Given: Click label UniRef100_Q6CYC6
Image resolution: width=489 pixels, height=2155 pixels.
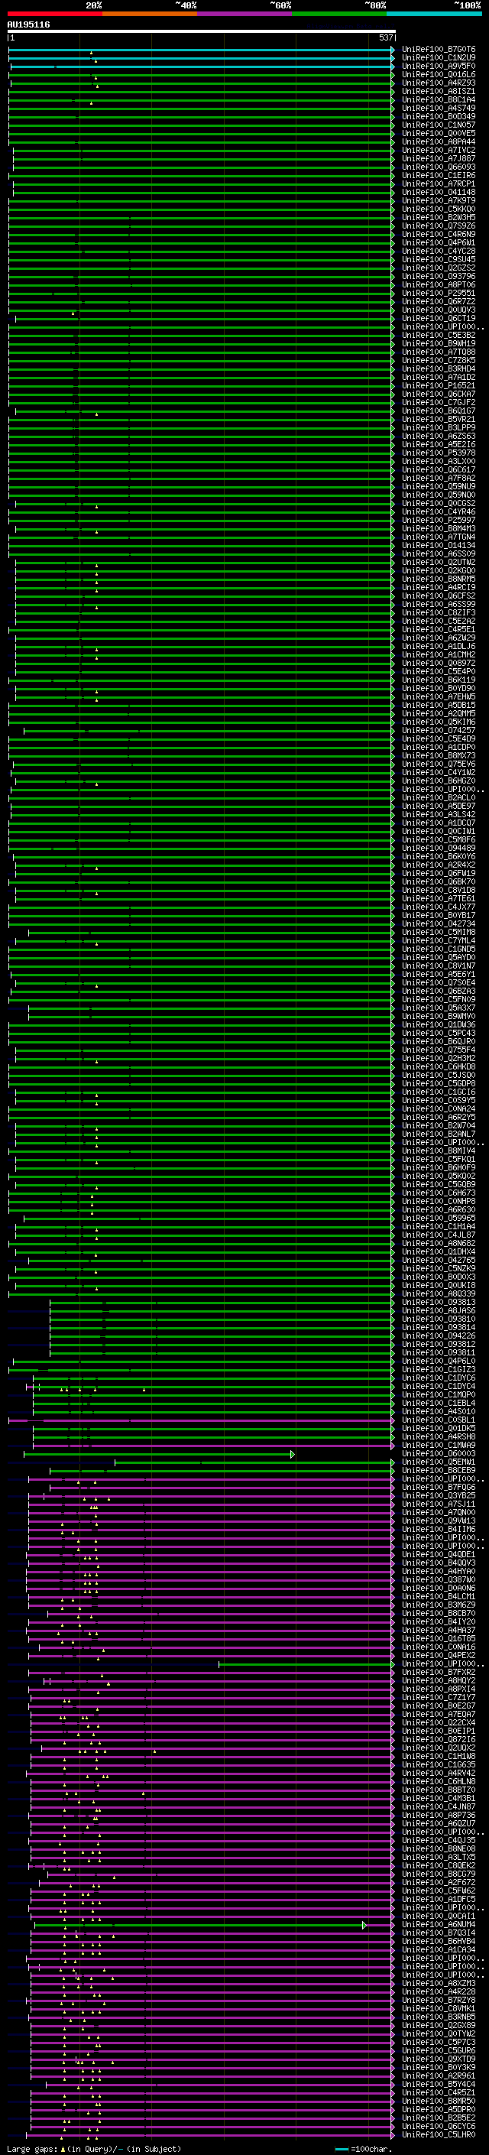Looking at the screenshot, I should pyautogui.click(x=439, y=2126).
